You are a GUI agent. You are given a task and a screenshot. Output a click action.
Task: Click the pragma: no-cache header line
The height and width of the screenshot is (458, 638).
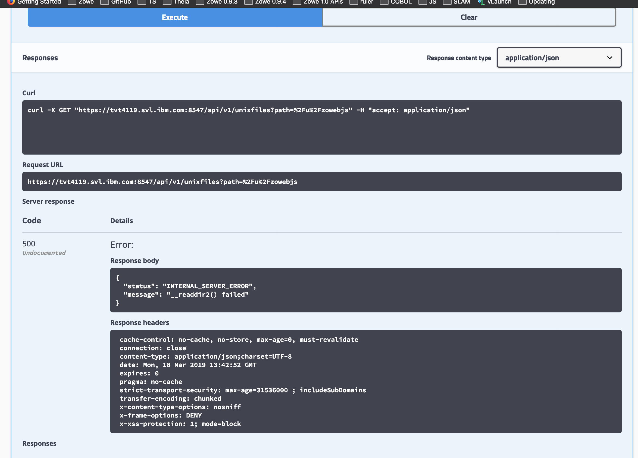click(151, 382)
